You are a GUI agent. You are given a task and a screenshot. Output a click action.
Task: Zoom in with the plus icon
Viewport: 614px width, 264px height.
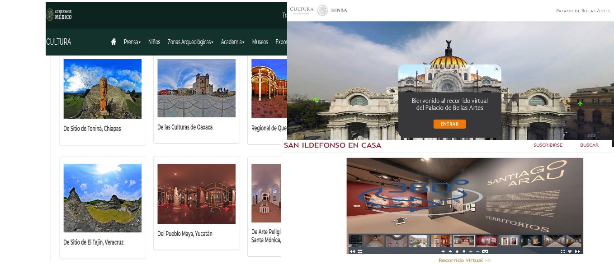click(x=471, y=251)
